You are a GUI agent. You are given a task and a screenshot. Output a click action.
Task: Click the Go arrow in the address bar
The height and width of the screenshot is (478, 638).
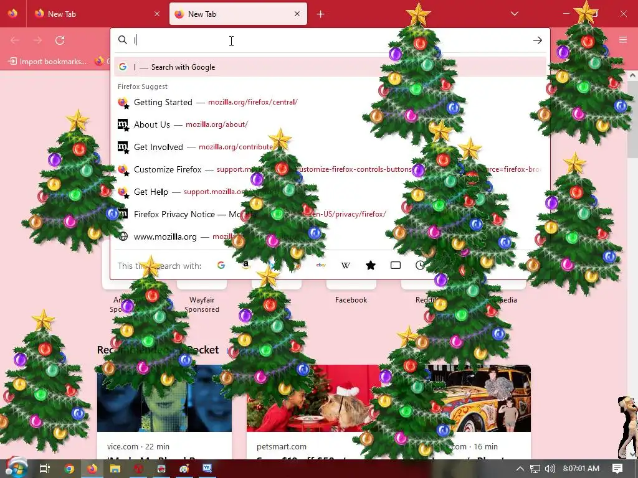[x=538, y=40]
